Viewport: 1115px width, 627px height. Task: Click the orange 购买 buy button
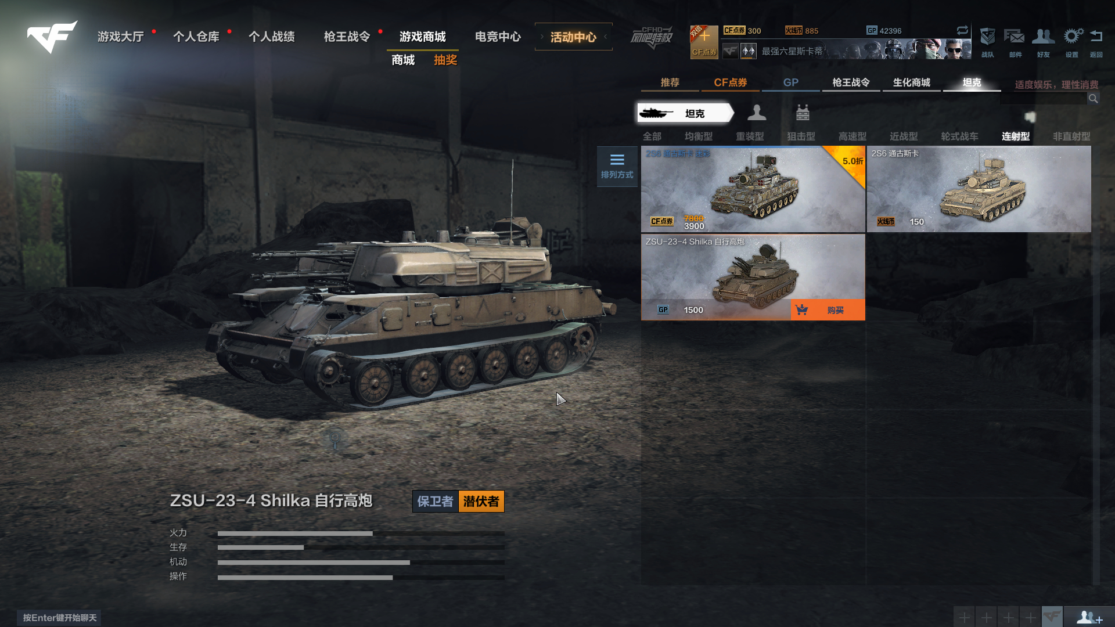(x=828, y=310)
